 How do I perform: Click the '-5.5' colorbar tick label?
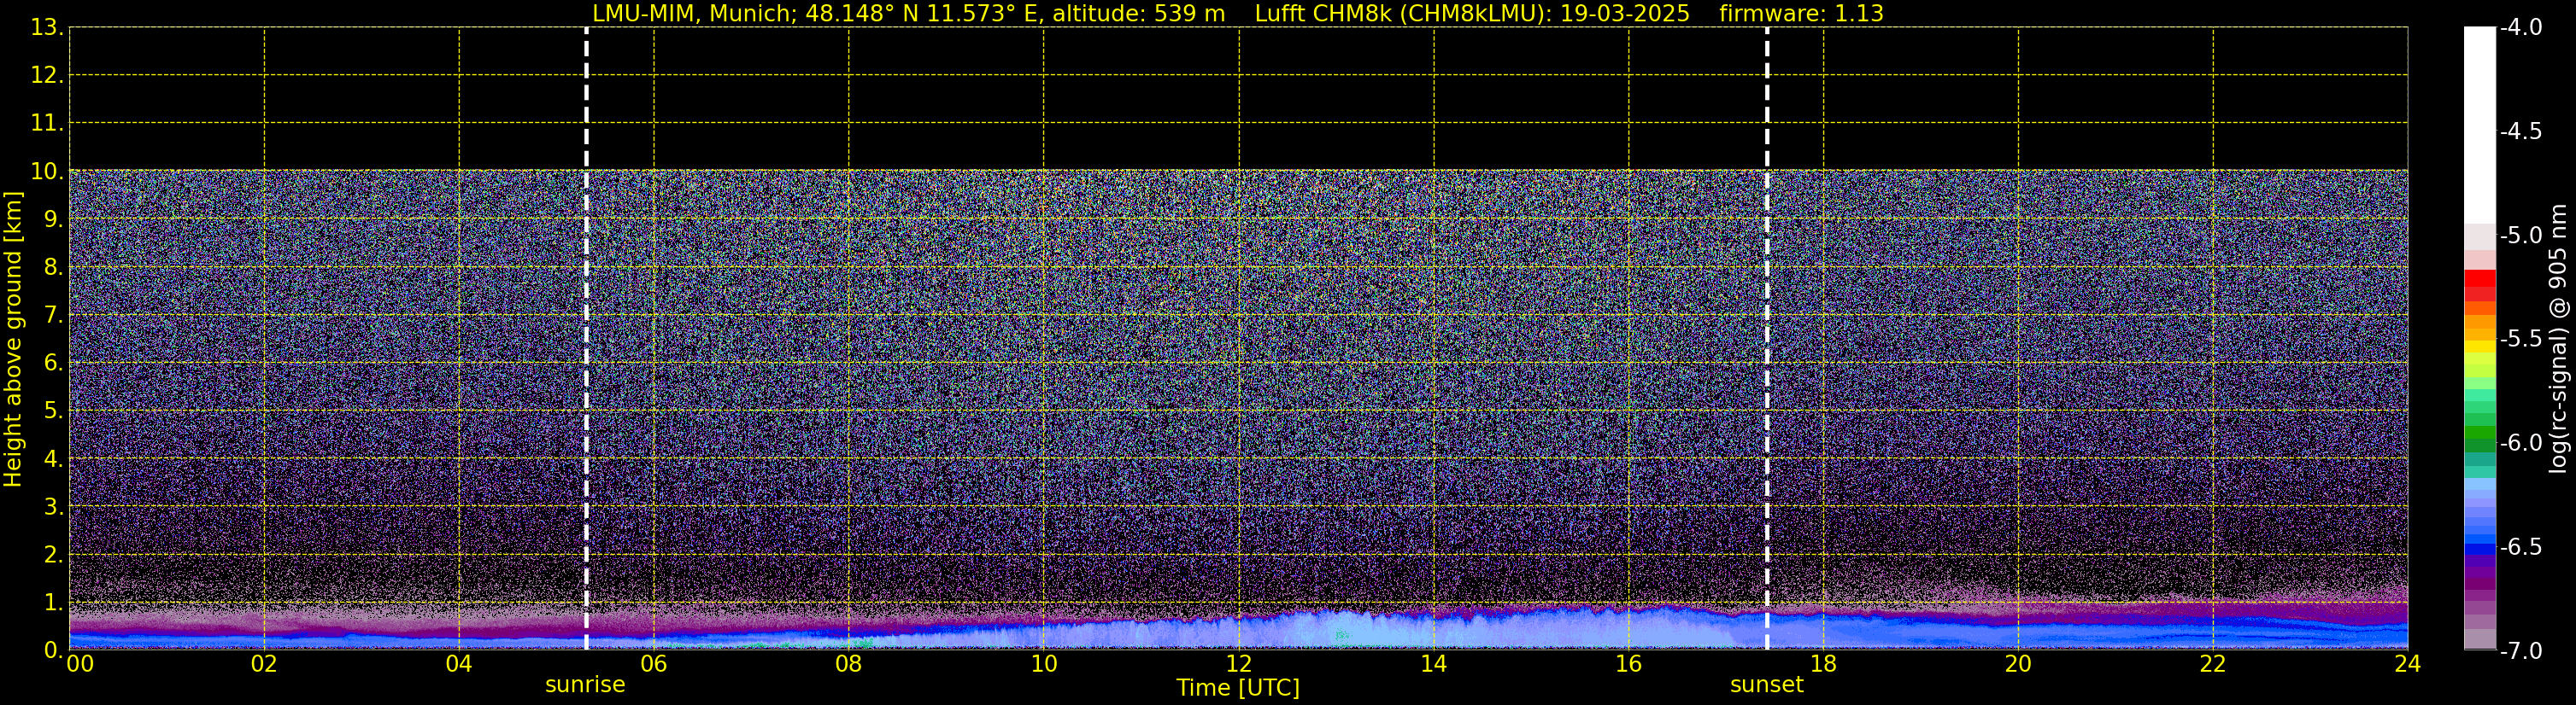(x=2521, y=340)
